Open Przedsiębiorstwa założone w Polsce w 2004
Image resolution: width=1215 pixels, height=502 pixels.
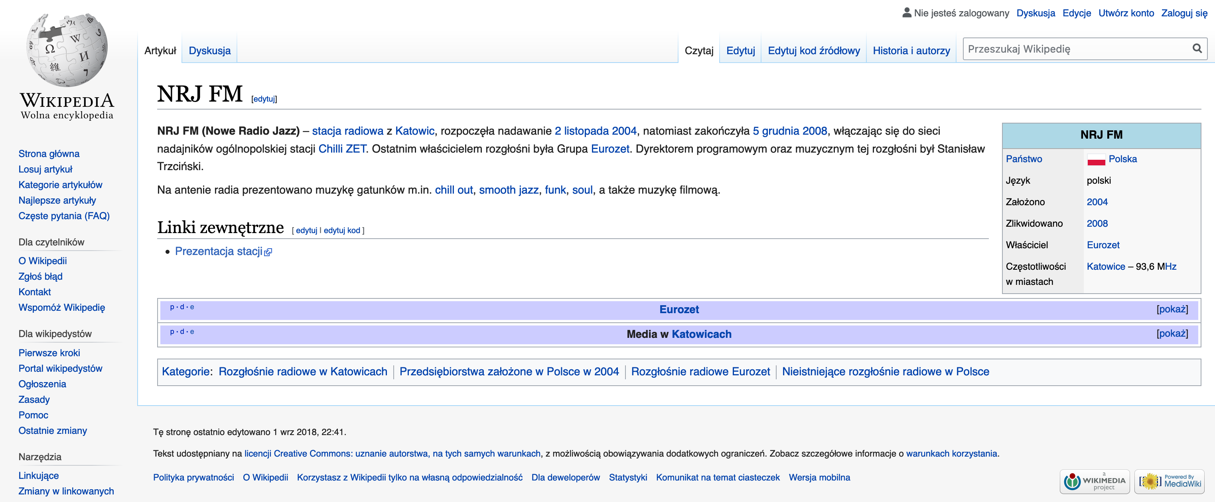coord(509,372)
